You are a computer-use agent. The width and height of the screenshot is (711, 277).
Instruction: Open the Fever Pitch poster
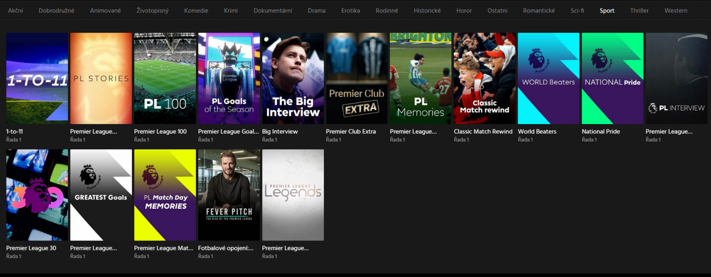tap(229, 195)
